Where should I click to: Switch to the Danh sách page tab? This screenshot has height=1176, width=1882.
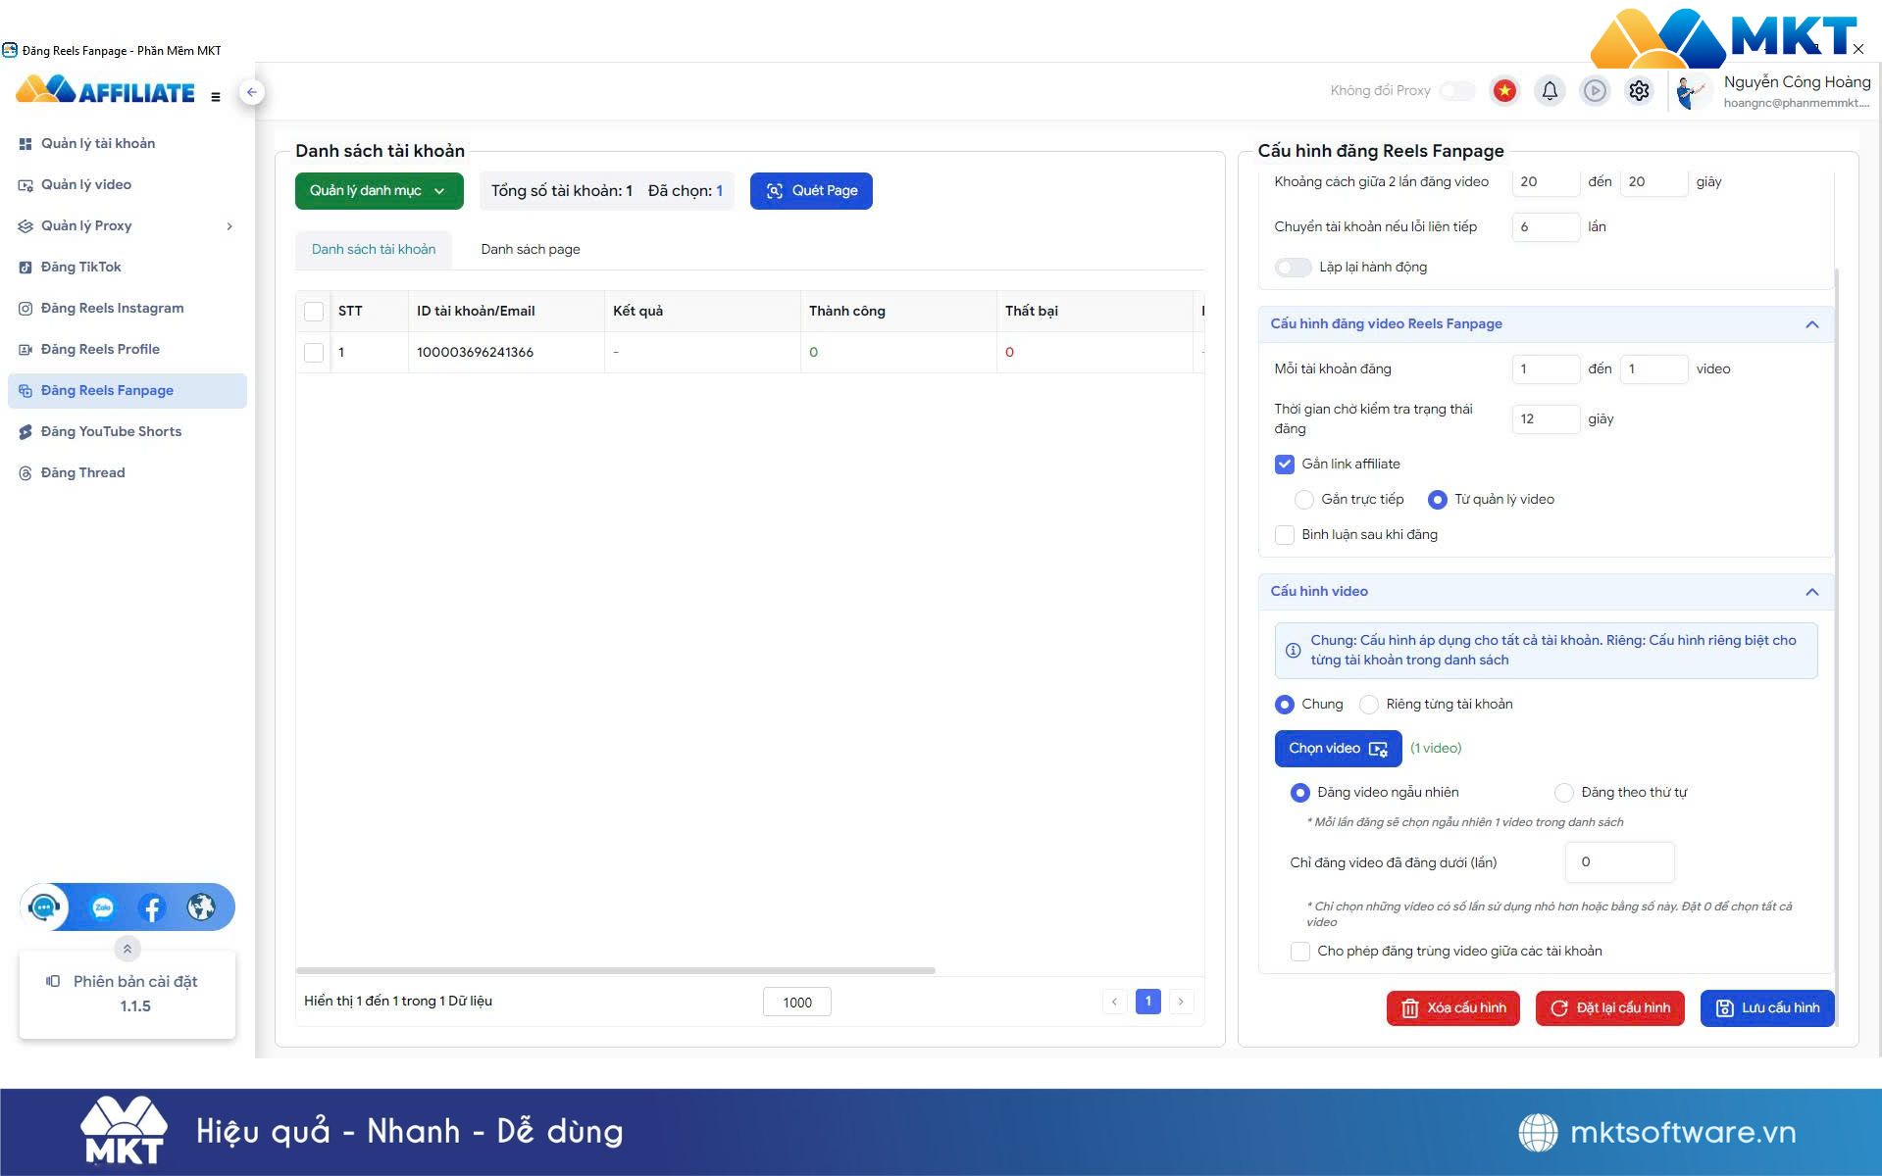[530, 249]
